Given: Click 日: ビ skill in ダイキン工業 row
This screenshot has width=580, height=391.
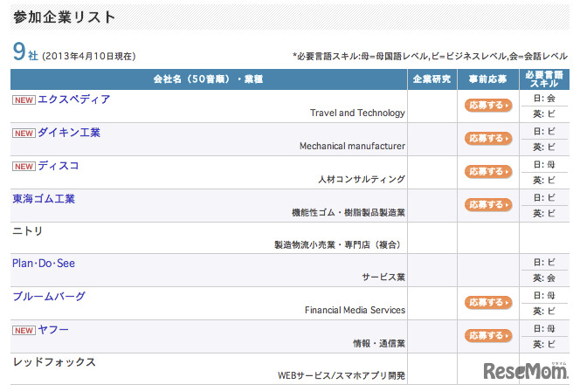Looking at the screenshot, I should click(x=544, y=131).
